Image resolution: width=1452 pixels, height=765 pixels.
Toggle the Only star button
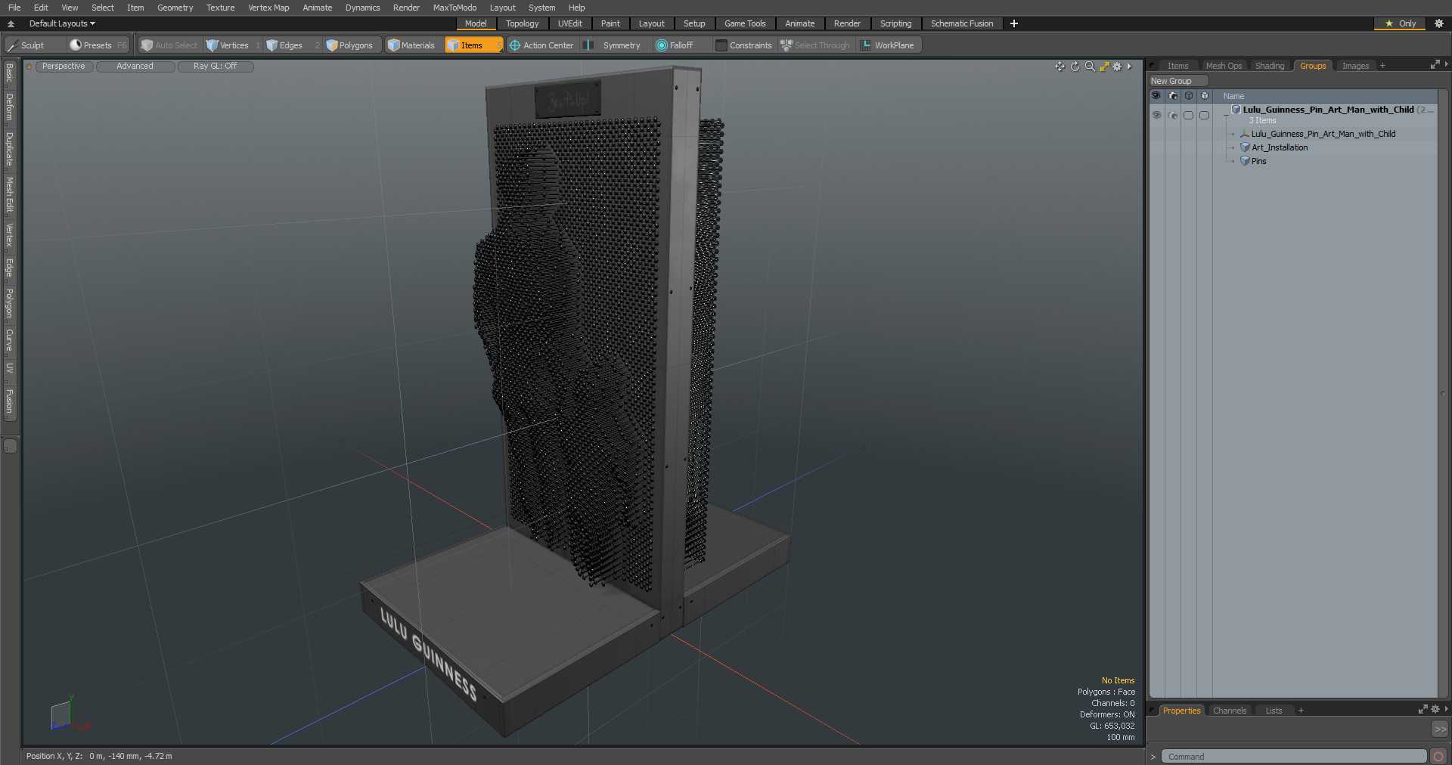pyautogui.click(x=1400, y=23)
